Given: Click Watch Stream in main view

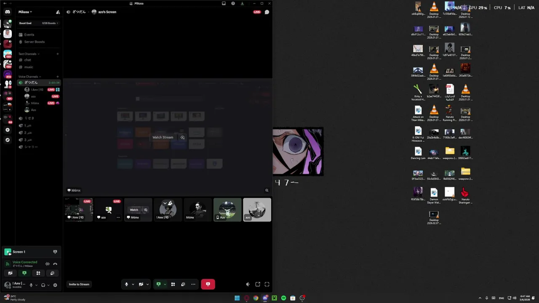Looking at the screenshot, I should pyautogui.click(x=163, y=137).
